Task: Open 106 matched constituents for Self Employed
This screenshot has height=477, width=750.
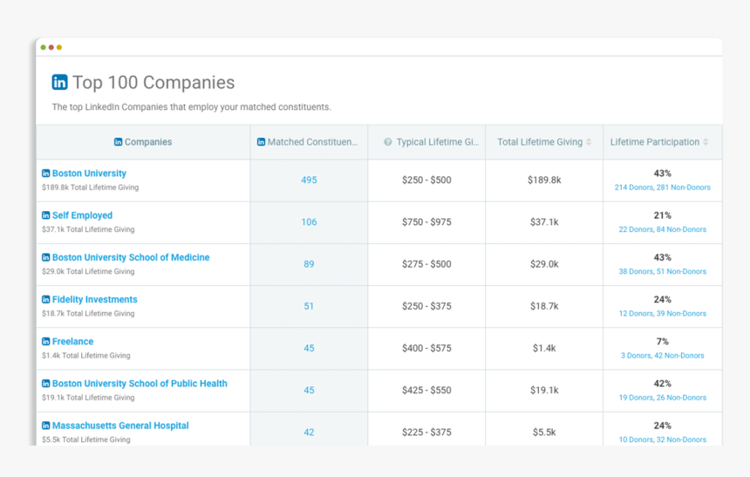Action: coord(309,221)
